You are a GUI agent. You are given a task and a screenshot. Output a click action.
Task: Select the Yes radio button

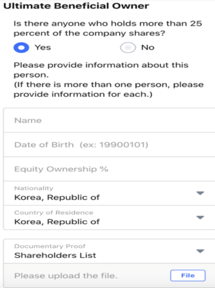[x=21, y=48]
